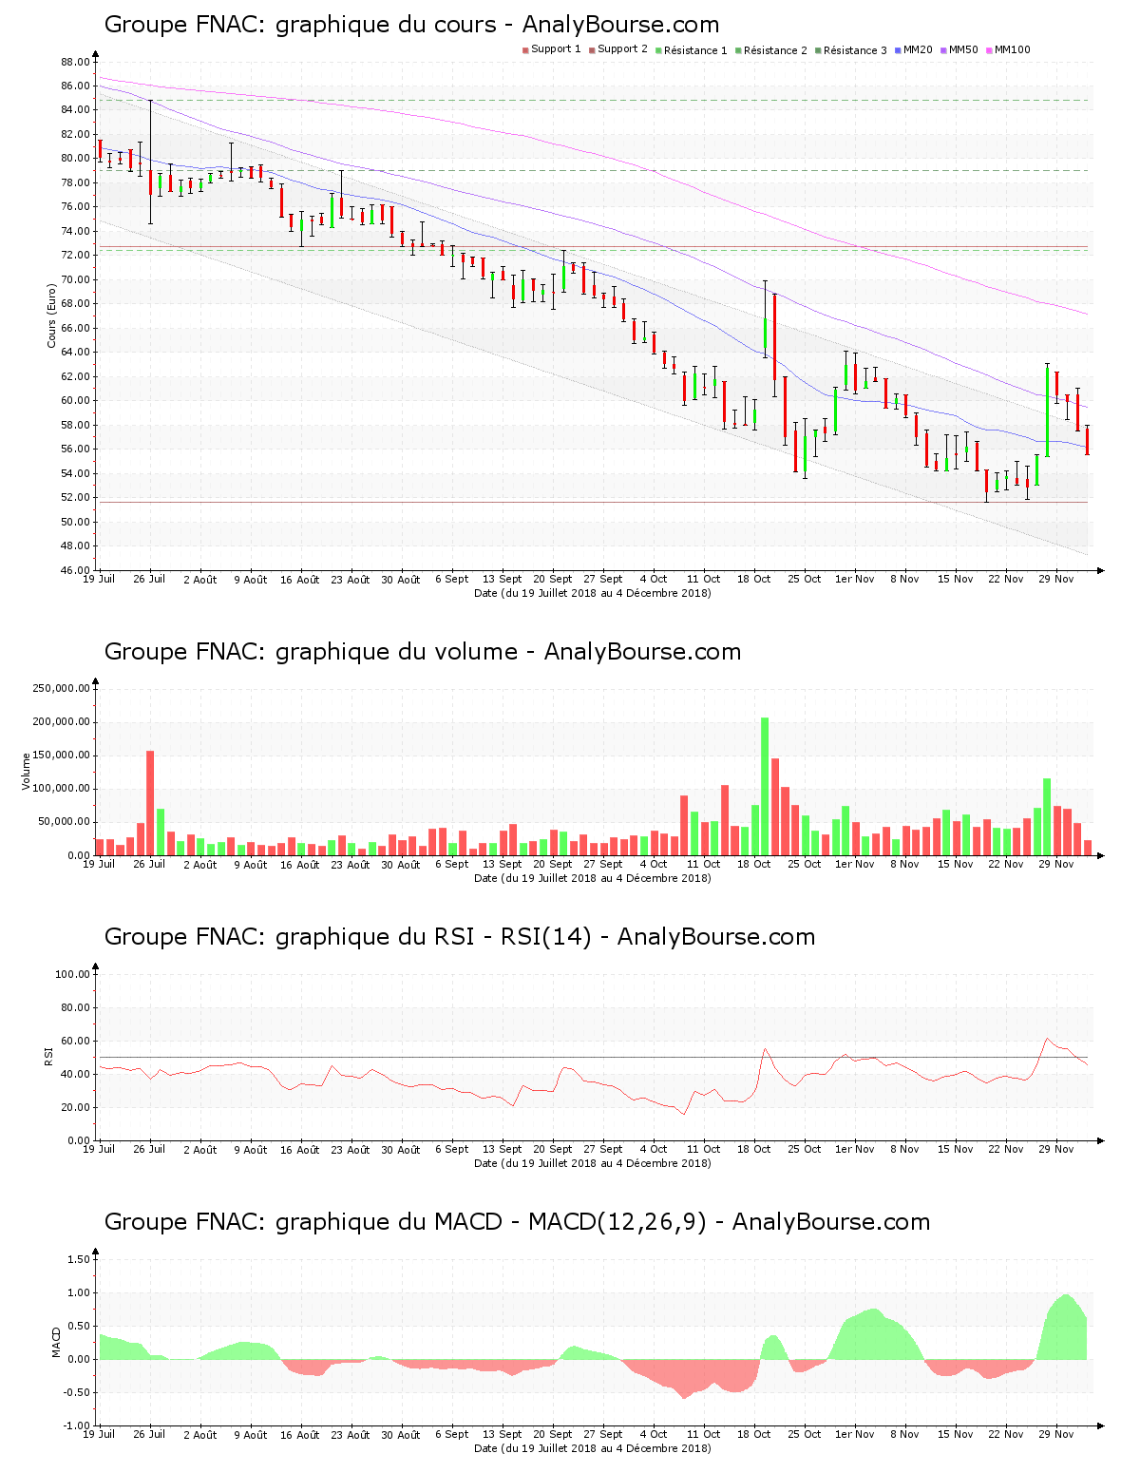1140x1473 pixels.
Task: Click the 'RSI' axis title
Action: pos(48,1056)
